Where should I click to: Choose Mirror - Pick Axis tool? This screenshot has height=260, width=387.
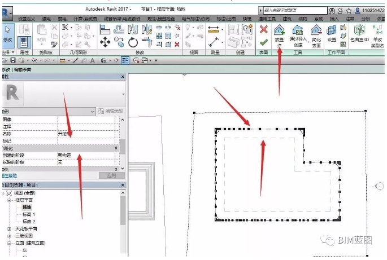(x=133, y=29)
